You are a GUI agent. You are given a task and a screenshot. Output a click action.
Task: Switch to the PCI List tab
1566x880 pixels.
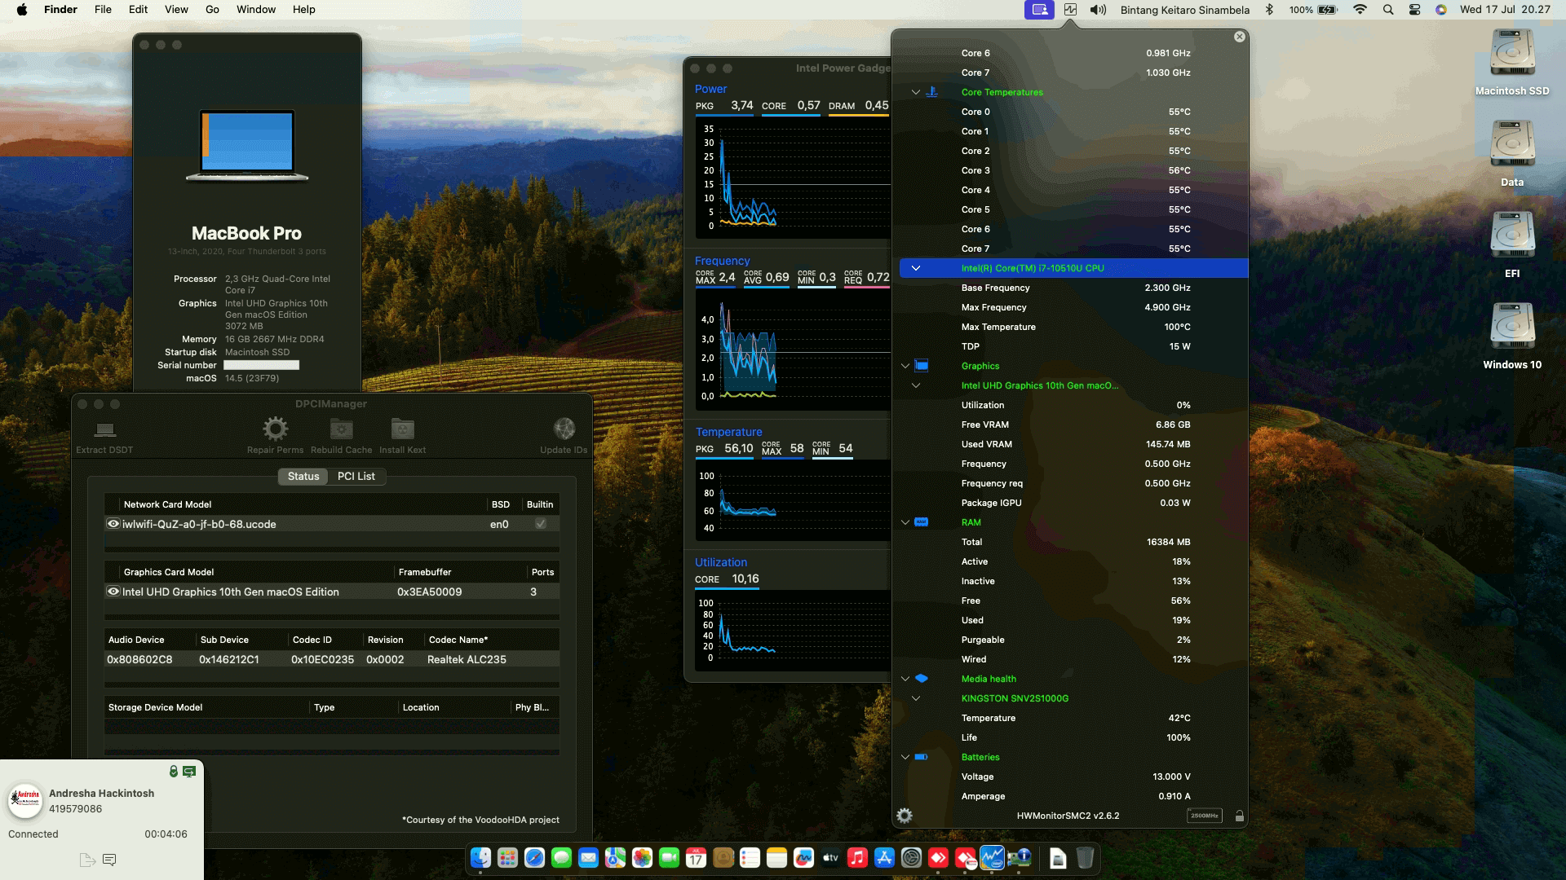356,476
